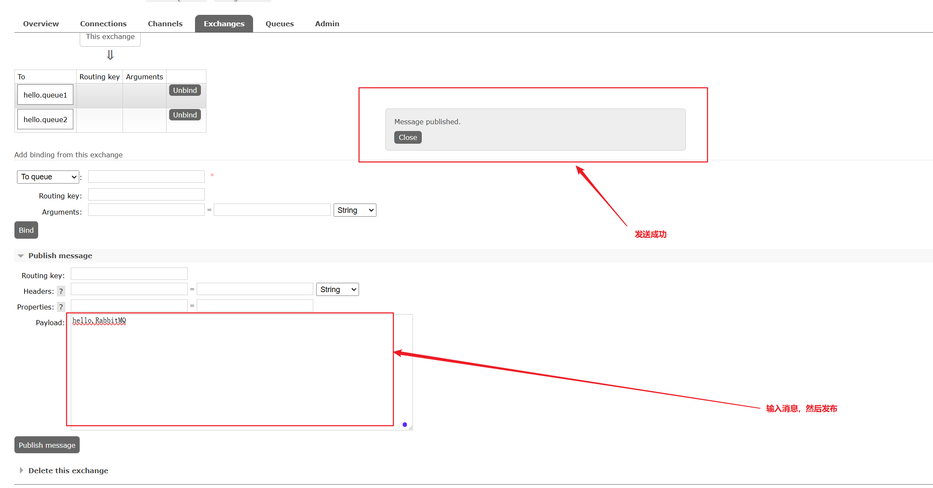The image size is (933, 488).
Task: Open the binding Arguments String type dropdown
Action: click(x=354, y=210)
